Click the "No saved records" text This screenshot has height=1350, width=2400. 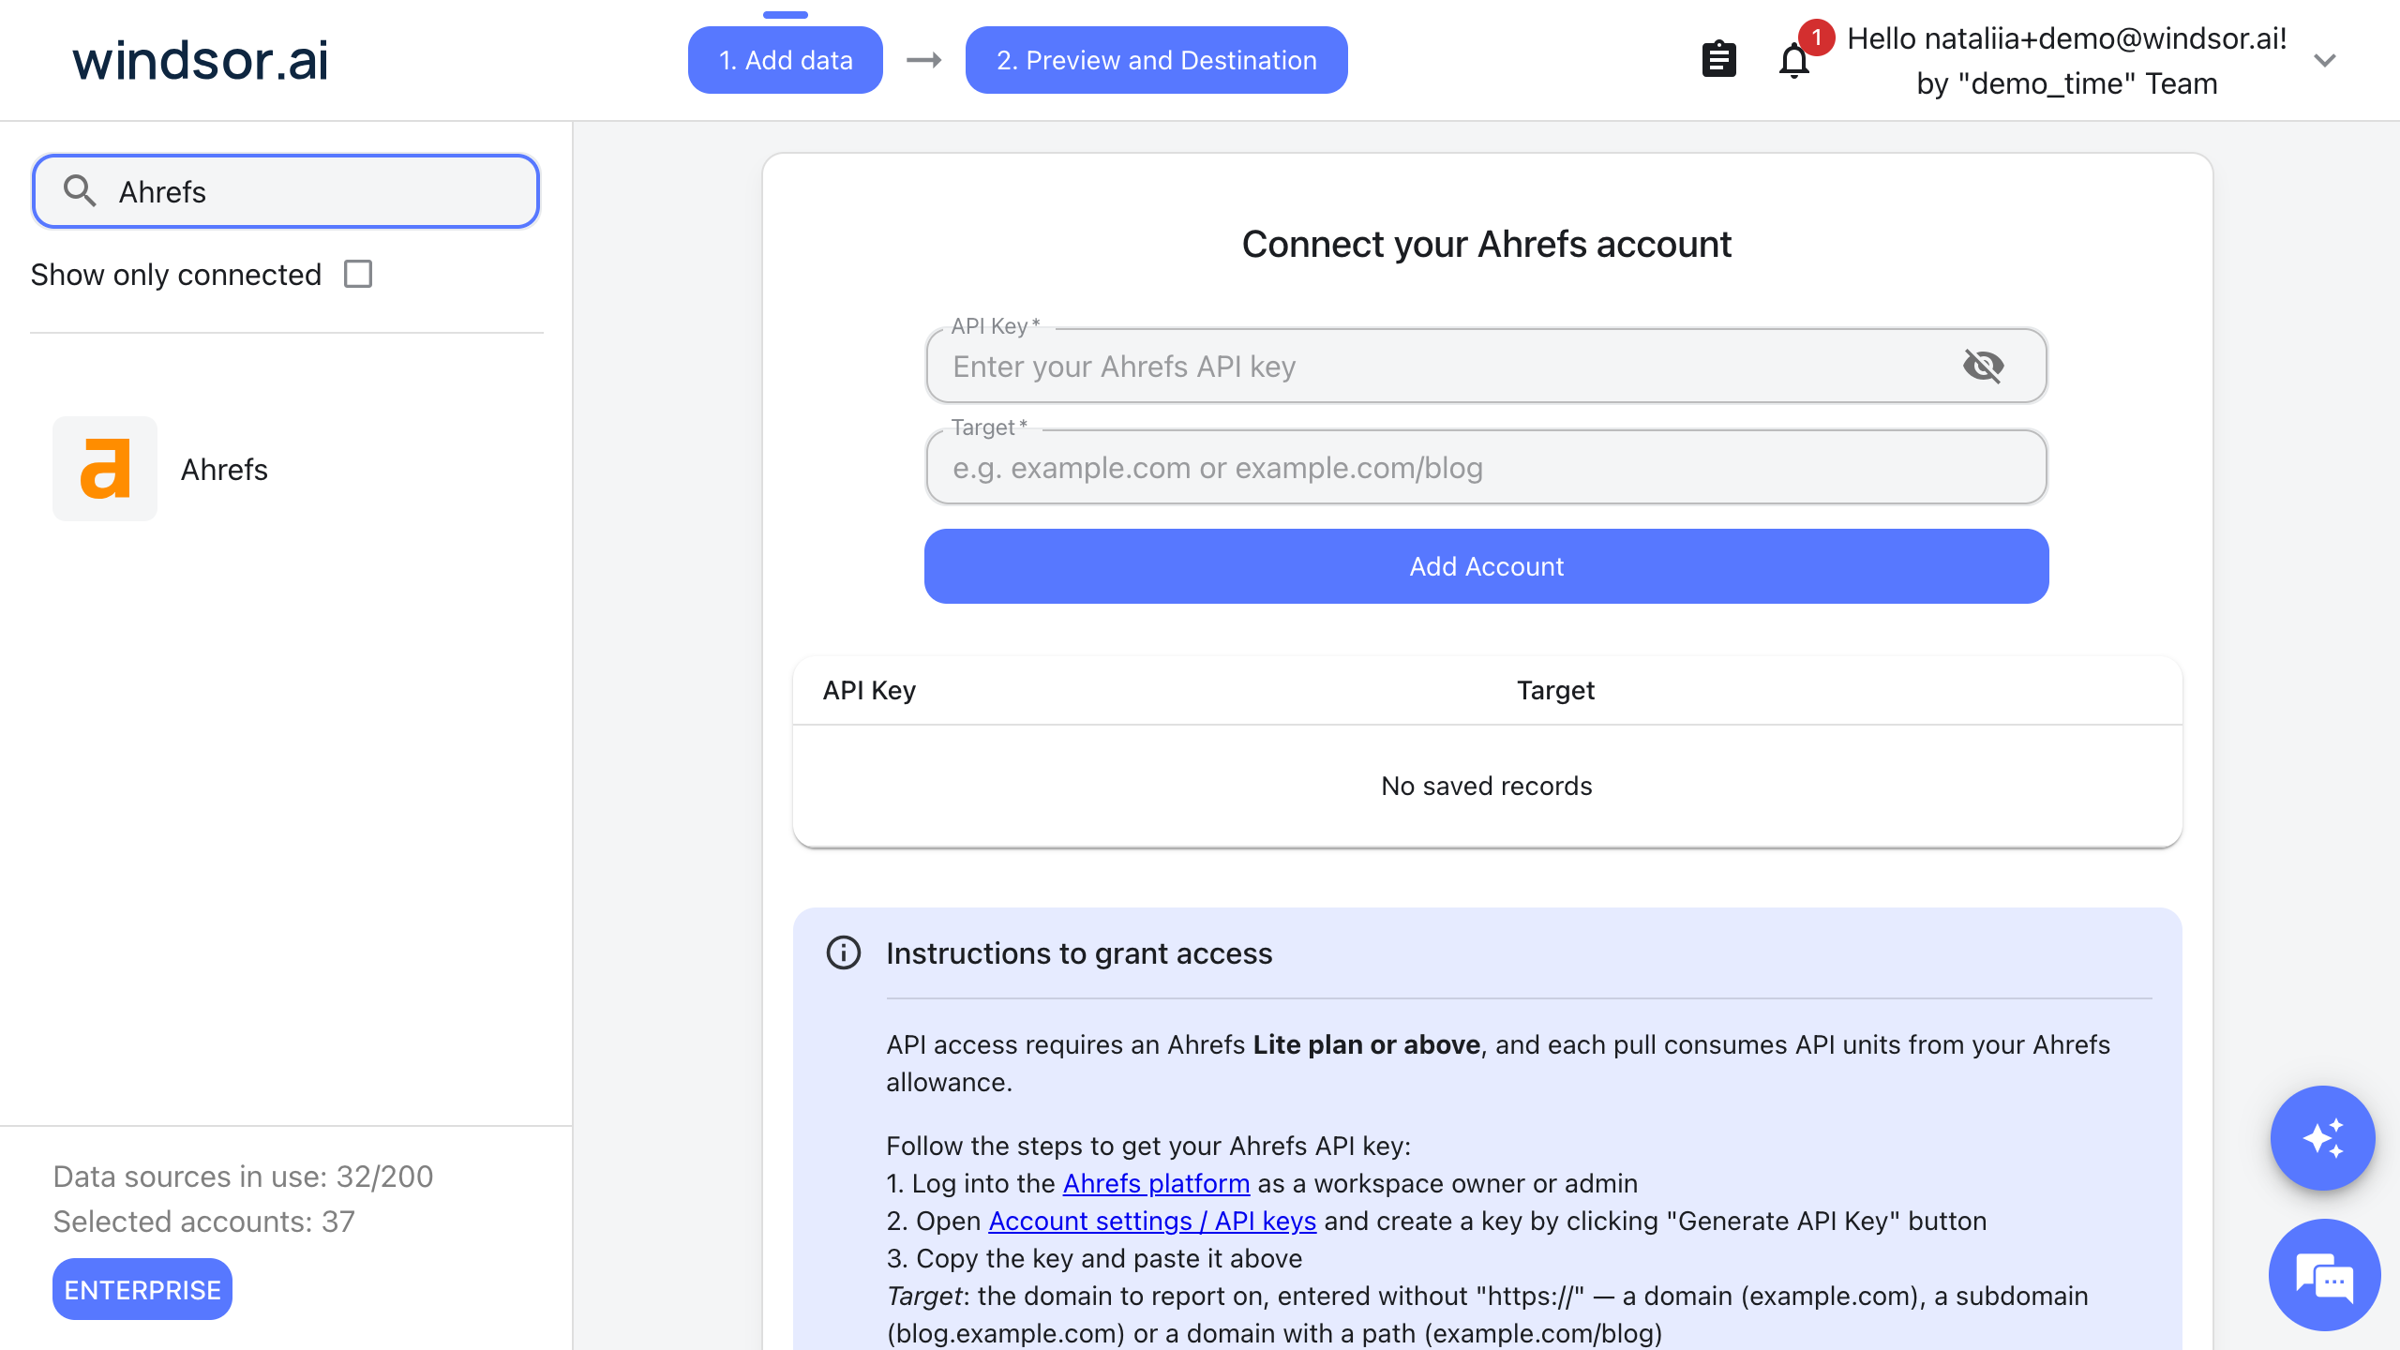click(1486, 786)
